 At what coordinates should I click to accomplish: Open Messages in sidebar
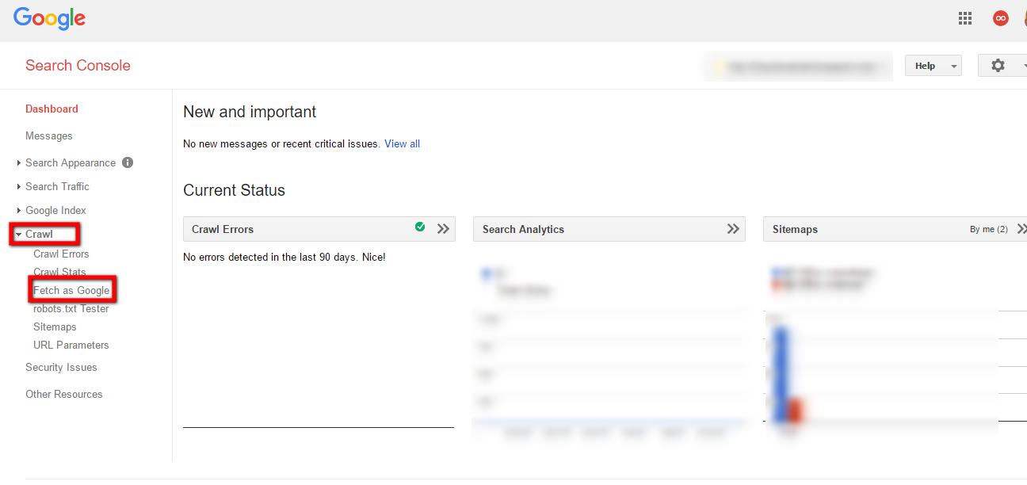pyautogui.click(x=49, y=136)
